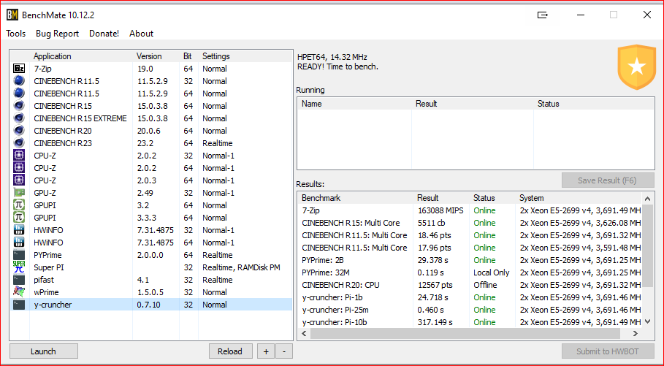
Task: Click the Save Result (F6) button
Action: (x=608, y=180)
